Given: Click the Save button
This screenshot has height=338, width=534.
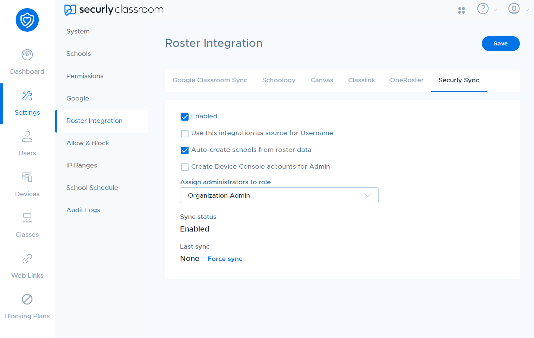Looking at the screenshot, I should pyautogui.click(x=500, y=44).
